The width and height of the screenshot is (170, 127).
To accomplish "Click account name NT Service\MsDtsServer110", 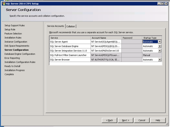I will (x=106, y=51).
